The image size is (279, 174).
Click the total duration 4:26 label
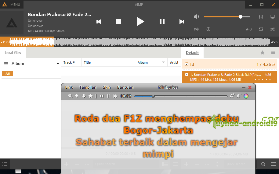pos(274,42)
